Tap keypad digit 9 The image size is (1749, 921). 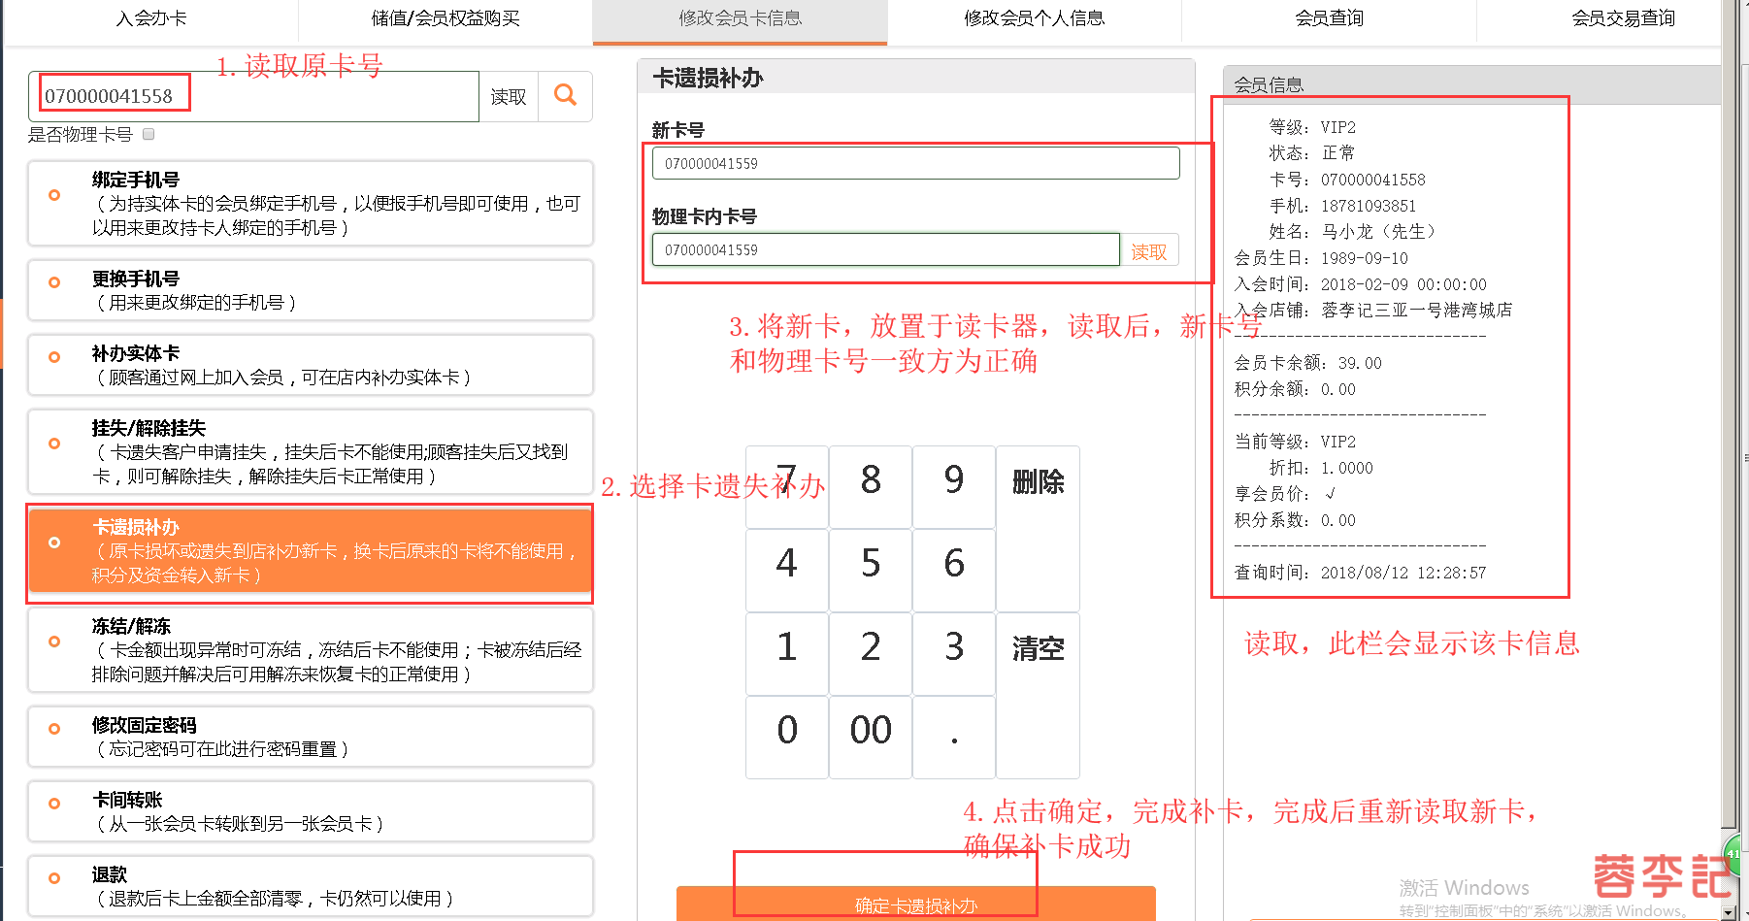click(x=954, y=487)
